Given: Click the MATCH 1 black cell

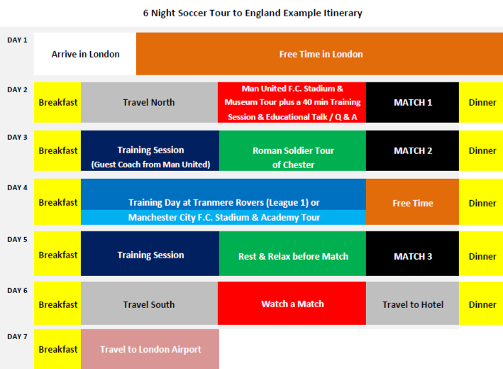Looking at the screenshot, I should (x=412, y=102).
